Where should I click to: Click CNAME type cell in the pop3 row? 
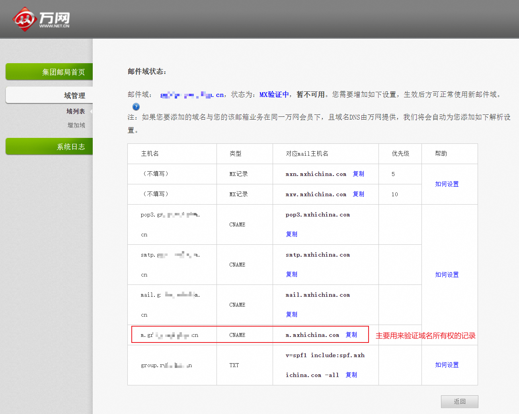[x=237, y=225]
